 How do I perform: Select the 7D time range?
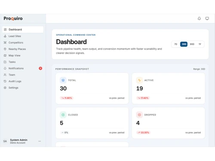coord(176,44)
